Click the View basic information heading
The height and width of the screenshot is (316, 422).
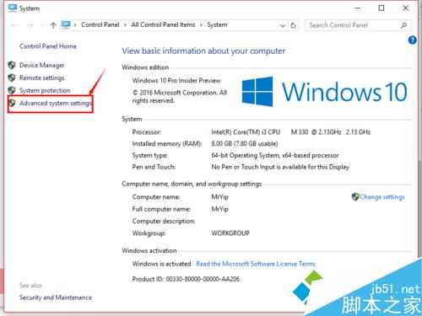tap(203, 51)
